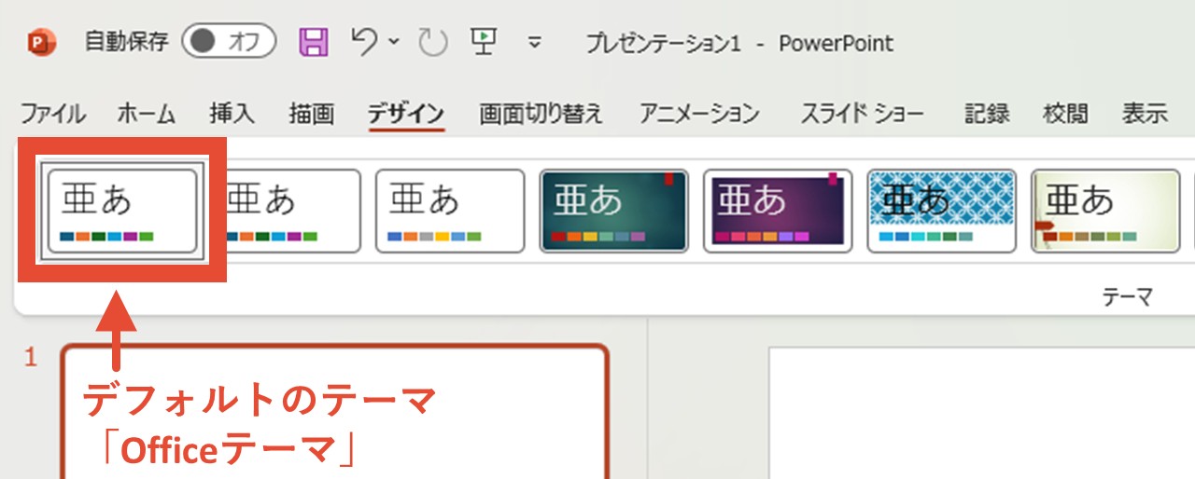This screenshot has width=1195, height=479.
Task: Start slideshow from beginning icon
Action: point(484,41)
